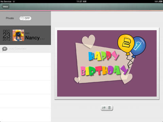Select the message from Nancy

coord(25,35)
